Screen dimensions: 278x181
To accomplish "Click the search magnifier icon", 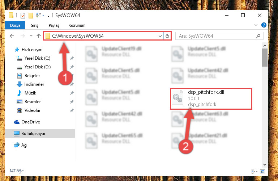I will coord(258,36).
